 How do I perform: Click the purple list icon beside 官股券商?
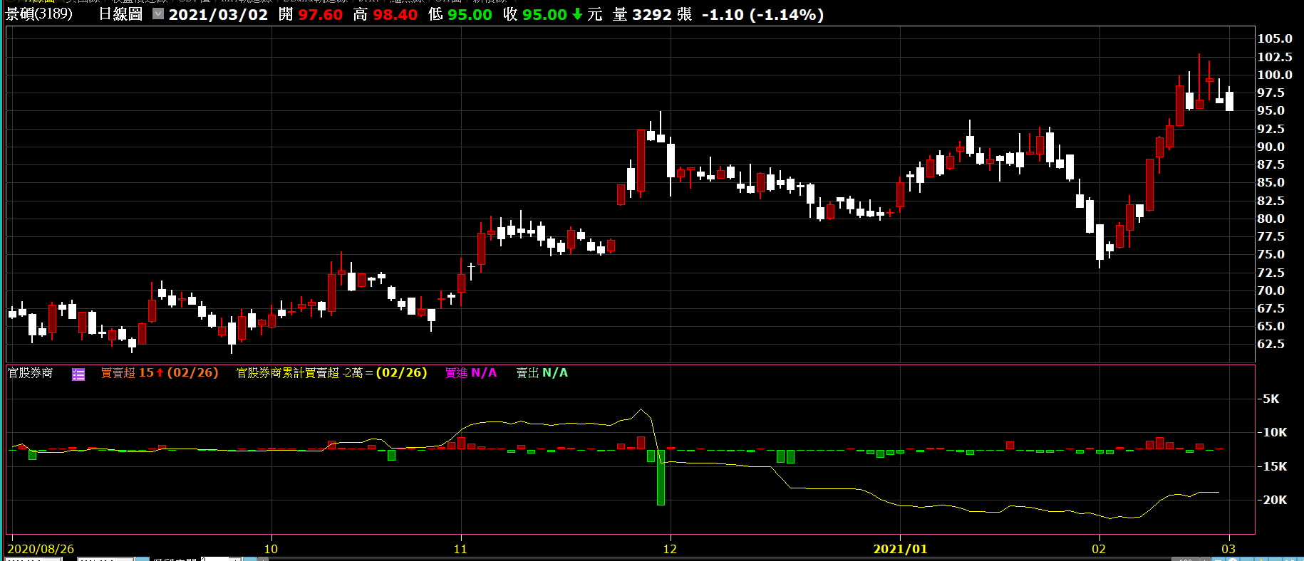(x=78, y=374)
